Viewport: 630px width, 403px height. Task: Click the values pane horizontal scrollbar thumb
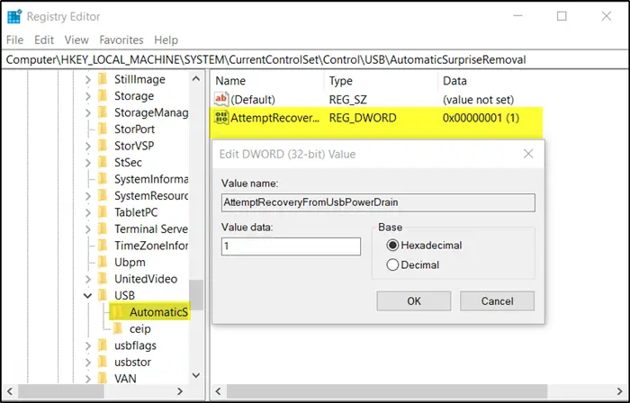pyautogui.click(x=387, y=391)
